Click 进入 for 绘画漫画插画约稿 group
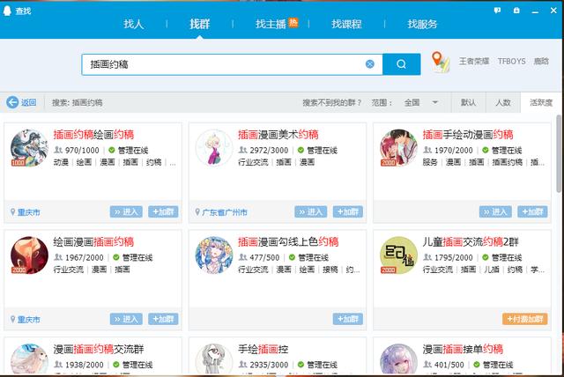The height and width of the screenshot is (377, 564). pyautogui.click(x=126, y=319)
